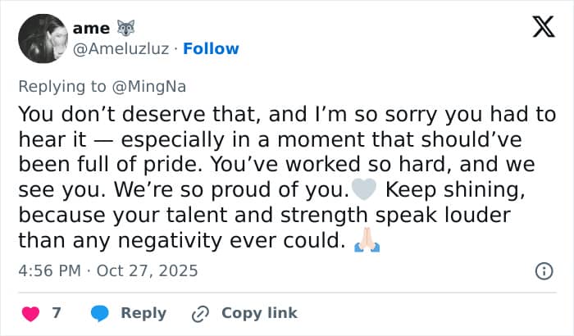Click the chain link icon
This screenshot has height=336, width=574.
pyautogui.click(x=200, y=313)
